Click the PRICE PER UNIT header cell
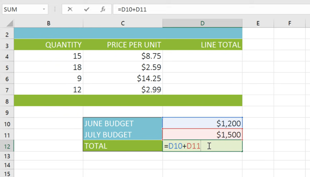Screen dimensions: 310x177 (x=123, y=45)
